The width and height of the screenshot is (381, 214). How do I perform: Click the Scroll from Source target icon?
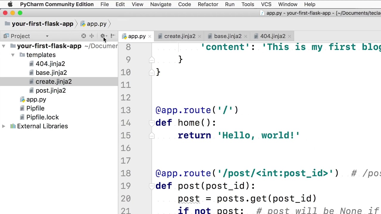(84, 36)
